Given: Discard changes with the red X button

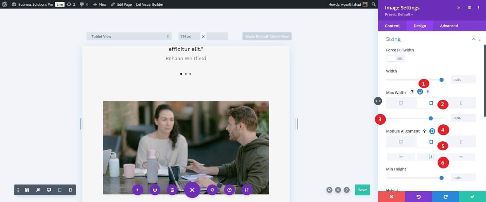Looking at the screenshot, I should click(x=391, y=197).
